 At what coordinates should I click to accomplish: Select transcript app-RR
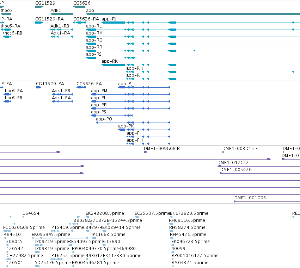click(x=94, y=47)
